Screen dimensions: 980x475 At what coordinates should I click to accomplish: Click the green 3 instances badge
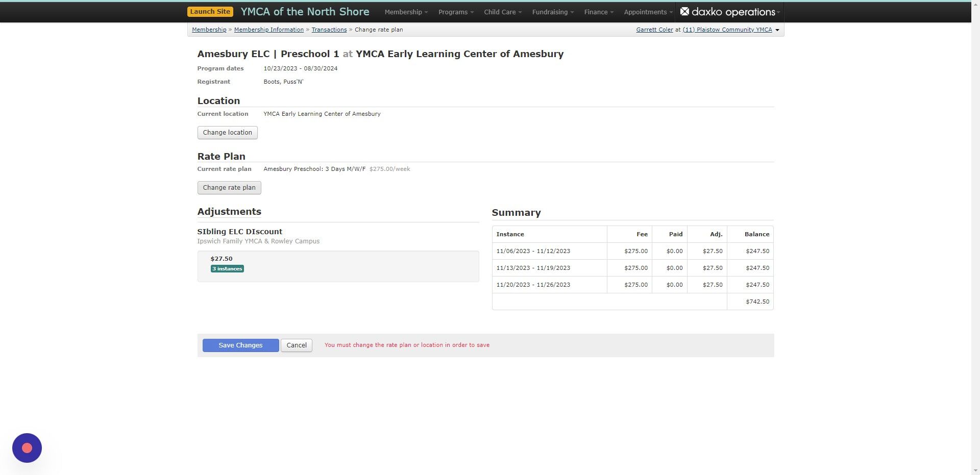pos(227,268)
